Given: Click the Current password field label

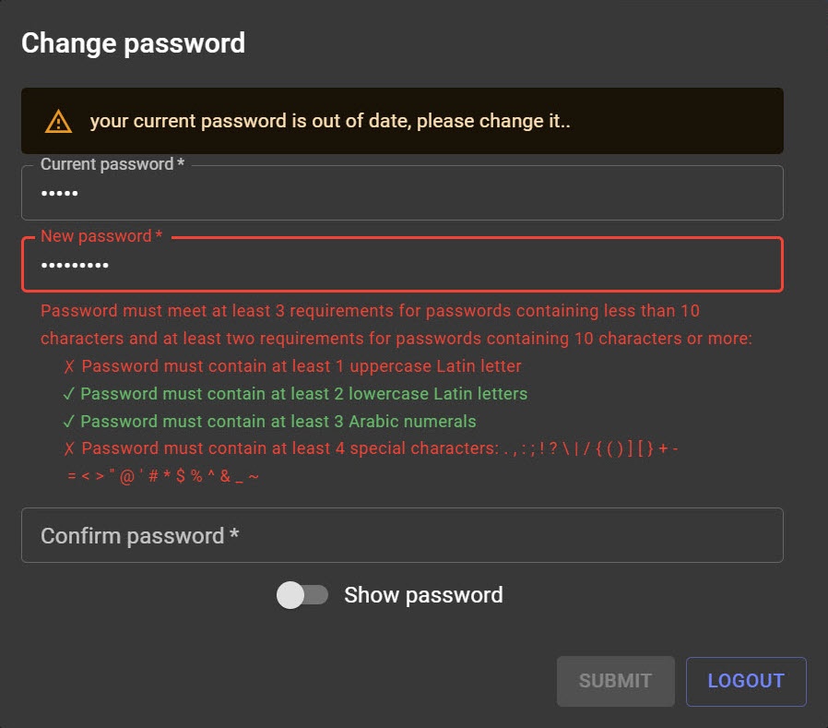Looking at the screenshot, I should 112,164.
